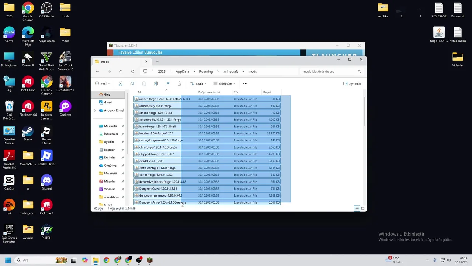The height and width of the screenshot is (266, 472).
Task: Click the weather widget 16°C Bulutlu
Action: [394, 260]
